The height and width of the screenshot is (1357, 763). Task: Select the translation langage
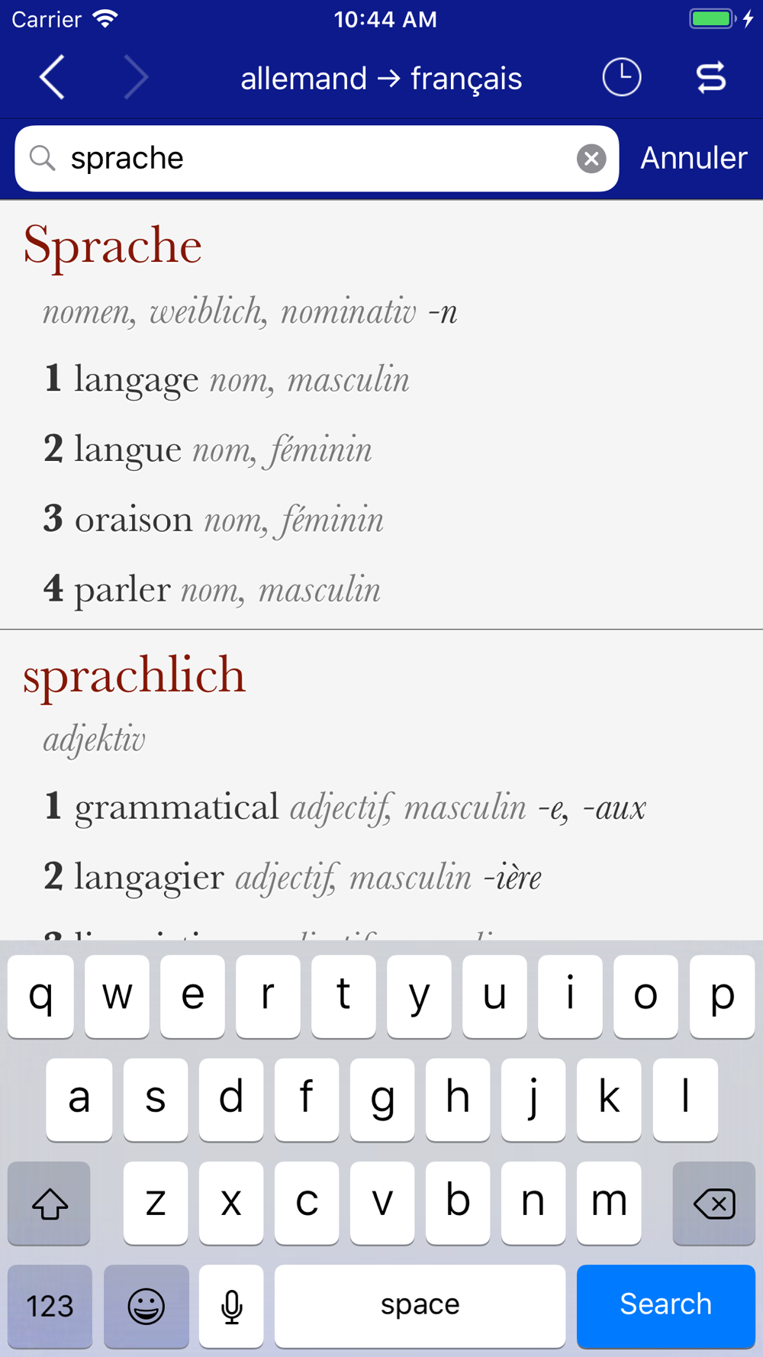point(137,379)
